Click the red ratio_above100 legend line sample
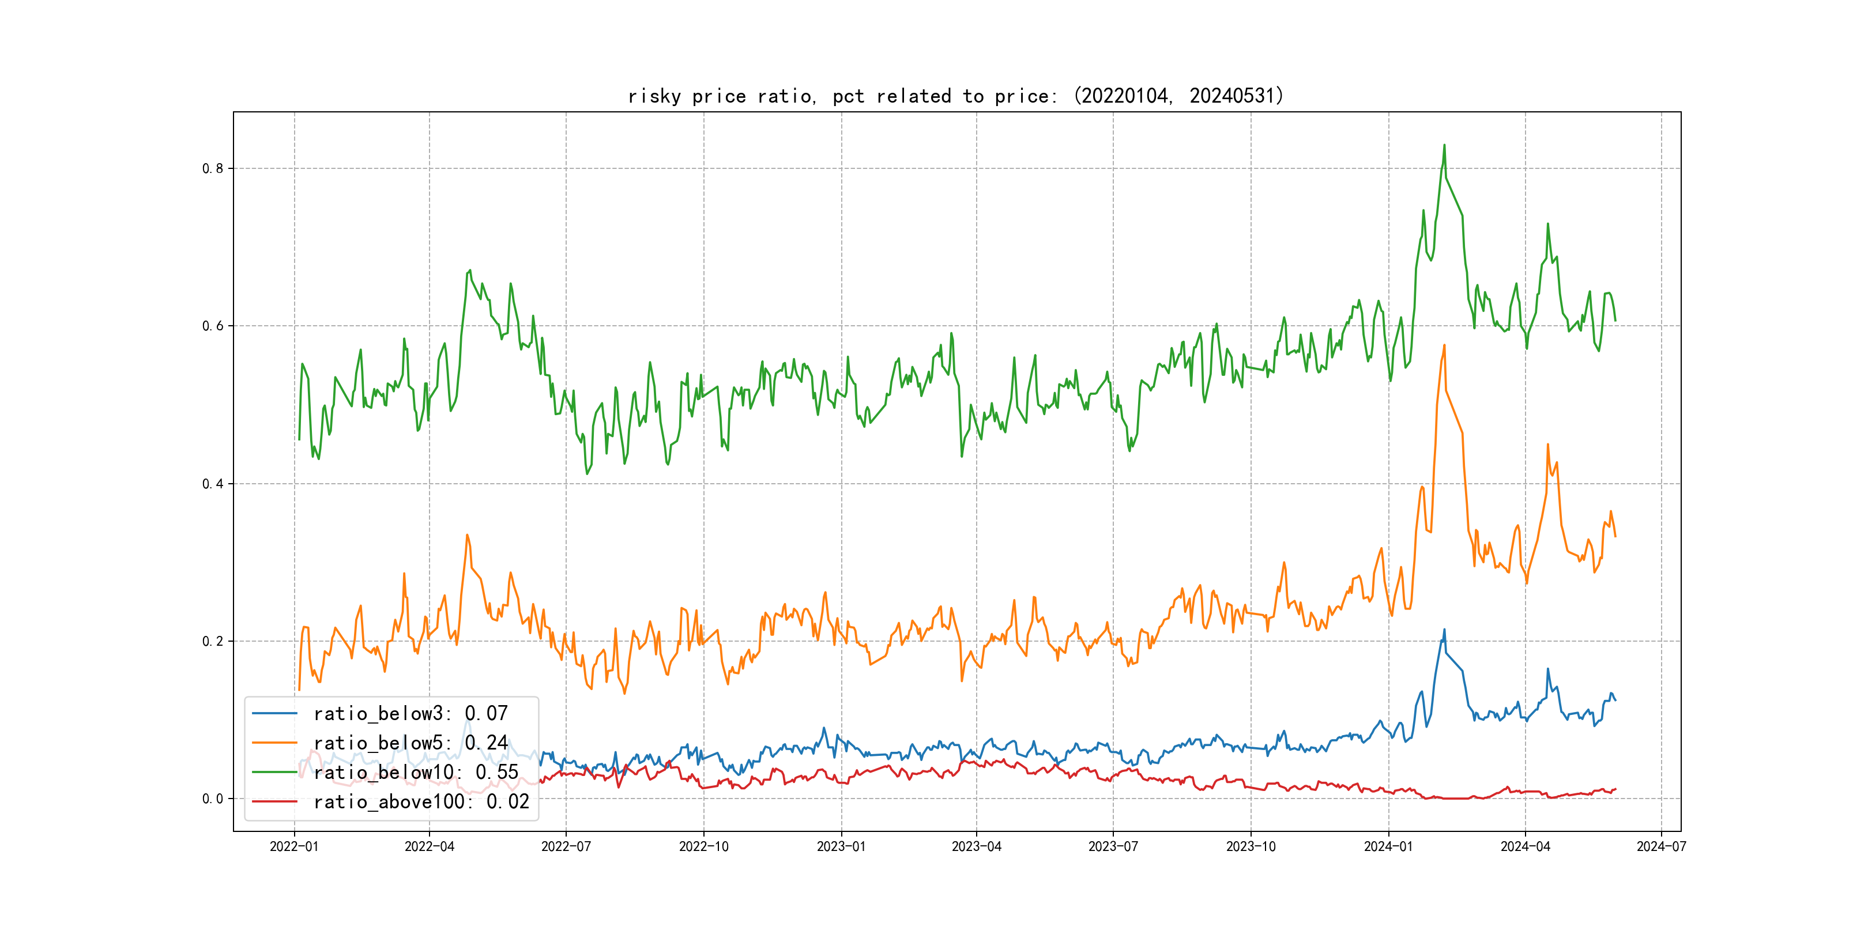 coord(274,801)
